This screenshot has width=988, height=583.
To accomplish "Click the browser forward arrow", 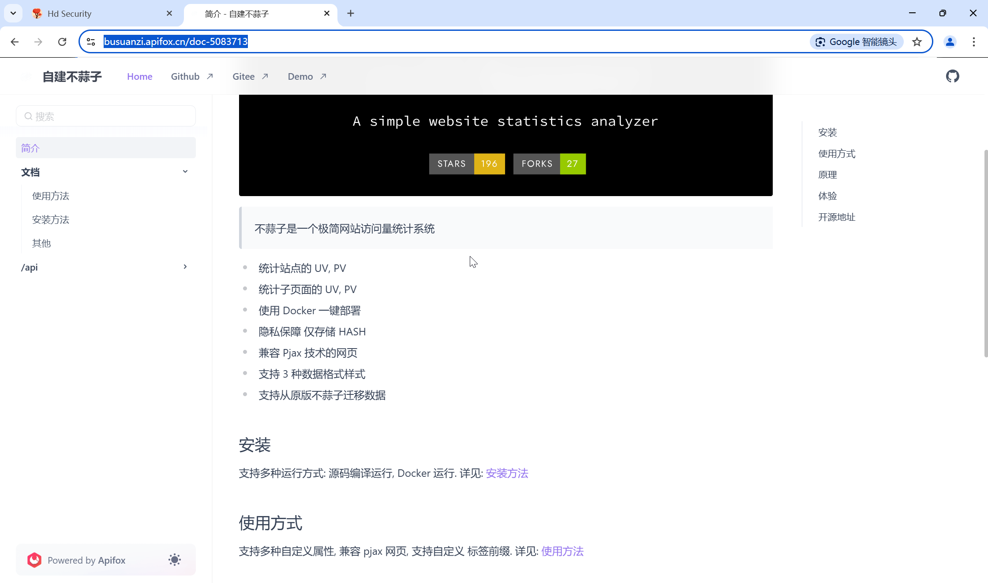I will point(38,42).
